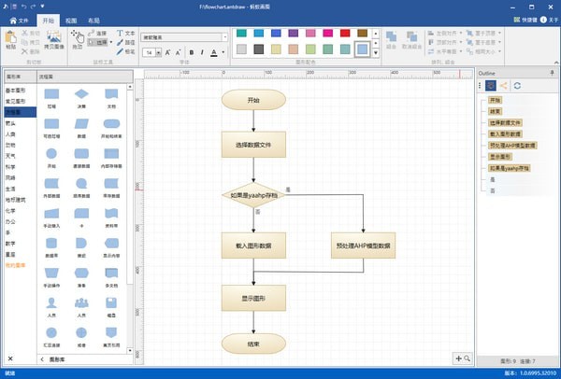Choose the red color scheme swatch

345,34
